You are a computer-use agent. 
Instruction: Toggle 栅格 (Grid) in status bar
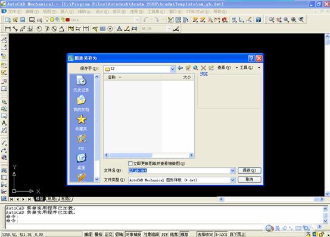98,234
